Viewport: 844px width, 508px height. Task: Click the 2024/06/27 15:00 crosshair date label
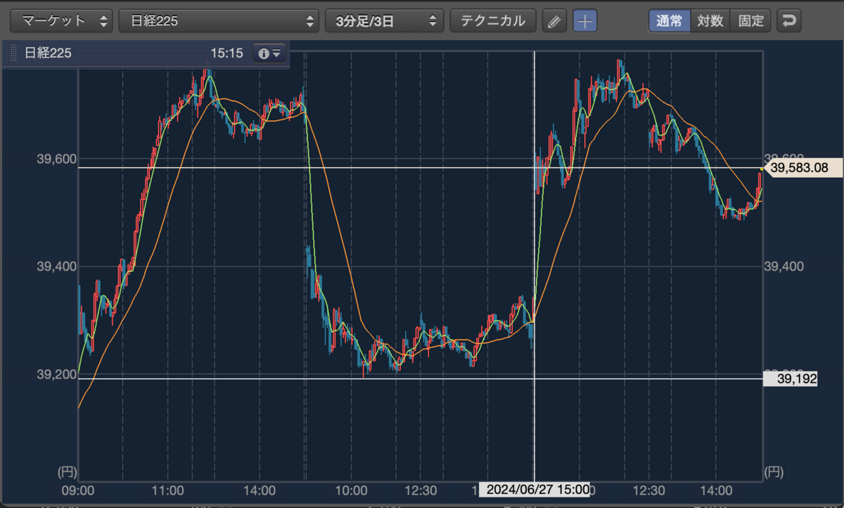(534, 489)
